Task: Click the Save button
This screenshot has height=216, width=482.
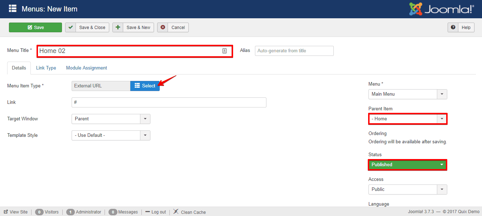Action: click(x=35, y=27)
